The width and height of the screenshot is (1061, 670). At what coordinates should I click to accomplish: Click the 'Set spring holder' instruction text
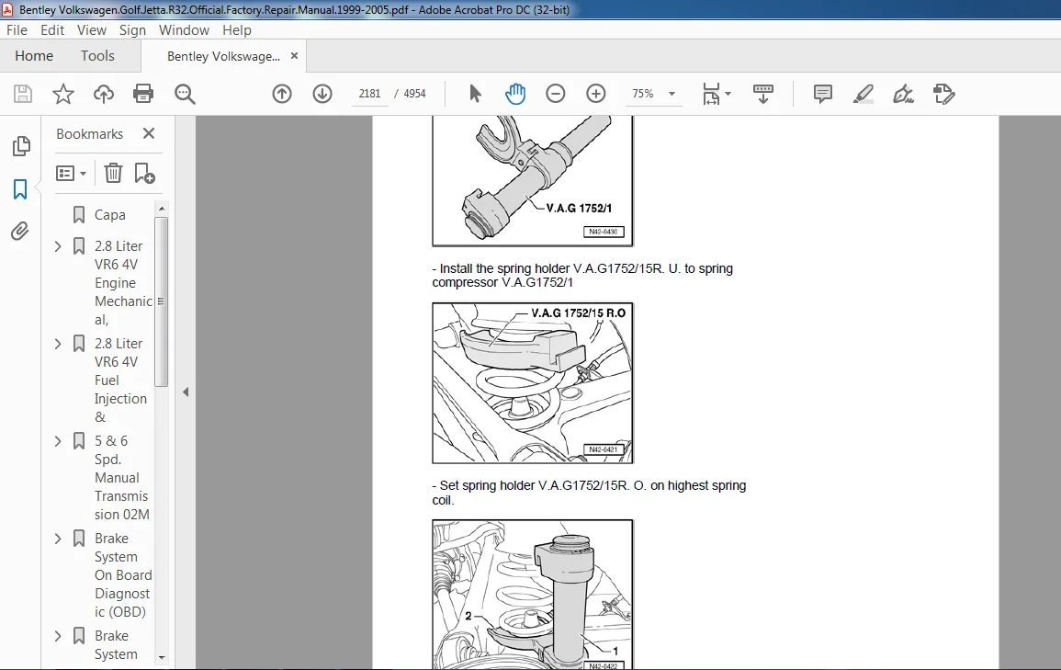coord(590,493)
